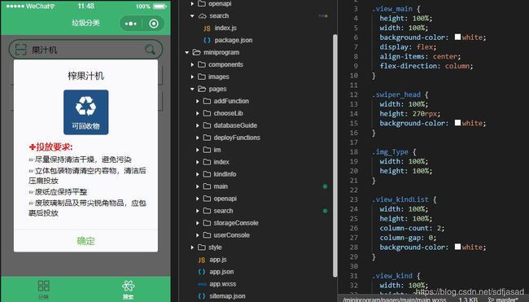Select the im folder

[217, 150]
